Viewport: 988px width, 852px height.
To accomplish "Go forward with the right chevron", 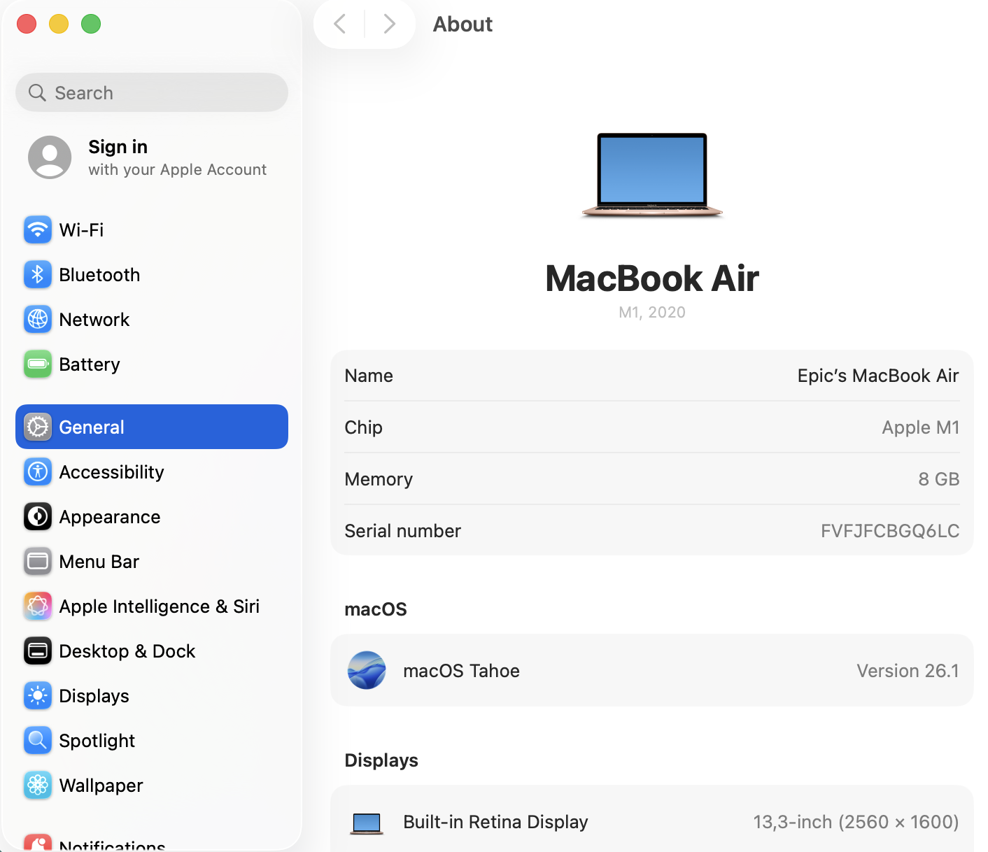I will click(x=390, y=24).
